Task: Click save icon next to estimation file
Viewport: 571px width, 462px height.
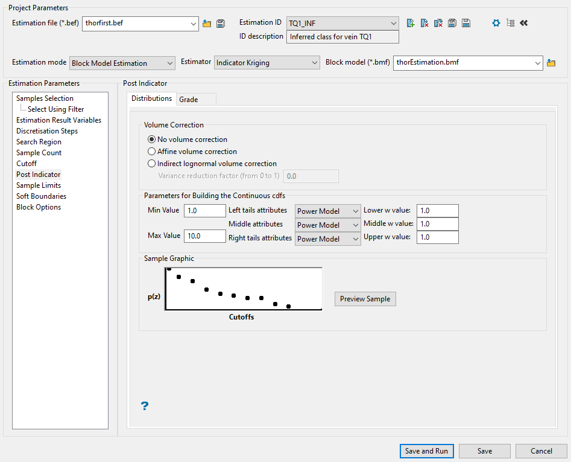Action: 221,24
